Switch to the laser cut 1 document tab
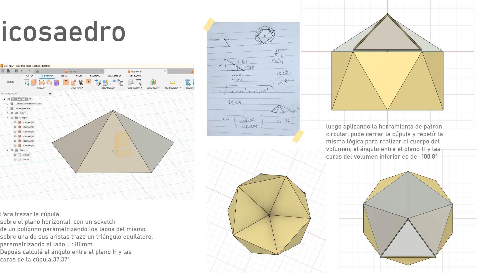The image size is (477, 273). pyautogui.click(x=73, y=71)
